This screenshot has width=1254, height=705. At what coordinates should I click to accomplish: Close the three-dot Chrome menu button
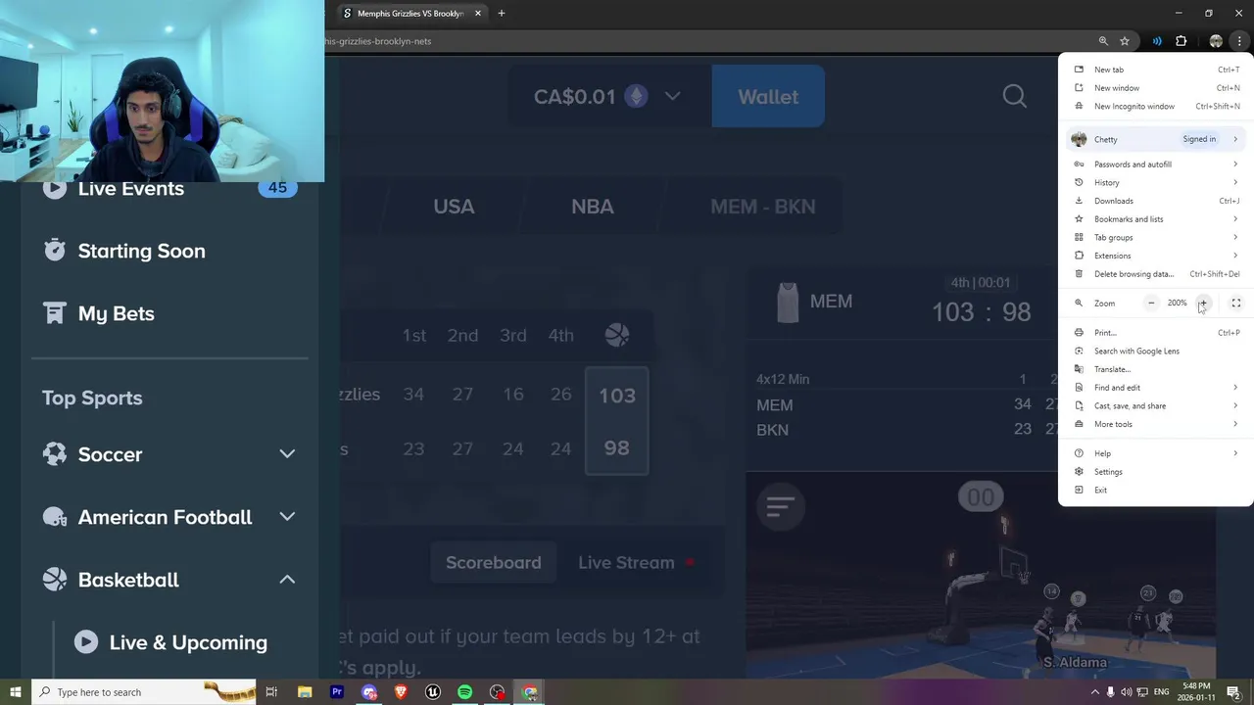point(1239,41)
